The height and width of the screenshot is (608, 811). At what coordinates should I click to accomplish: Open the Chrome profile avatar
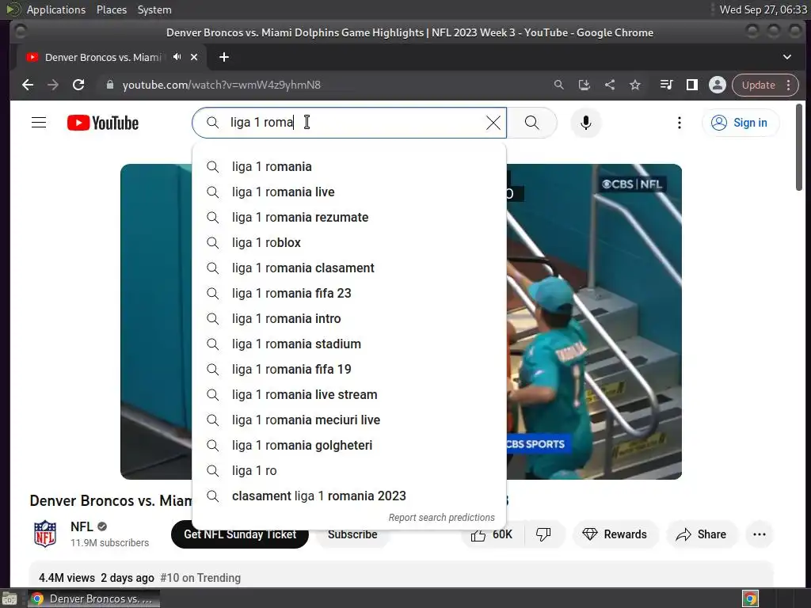pyautogui.click(x=718, y=85)
